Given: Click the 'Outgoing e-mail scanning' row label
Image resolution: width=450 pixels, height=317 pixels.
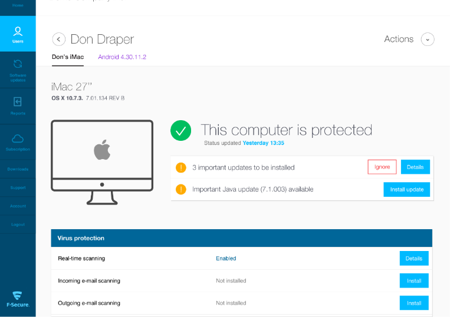Looking at the screenshot, I should pos(89,303).
